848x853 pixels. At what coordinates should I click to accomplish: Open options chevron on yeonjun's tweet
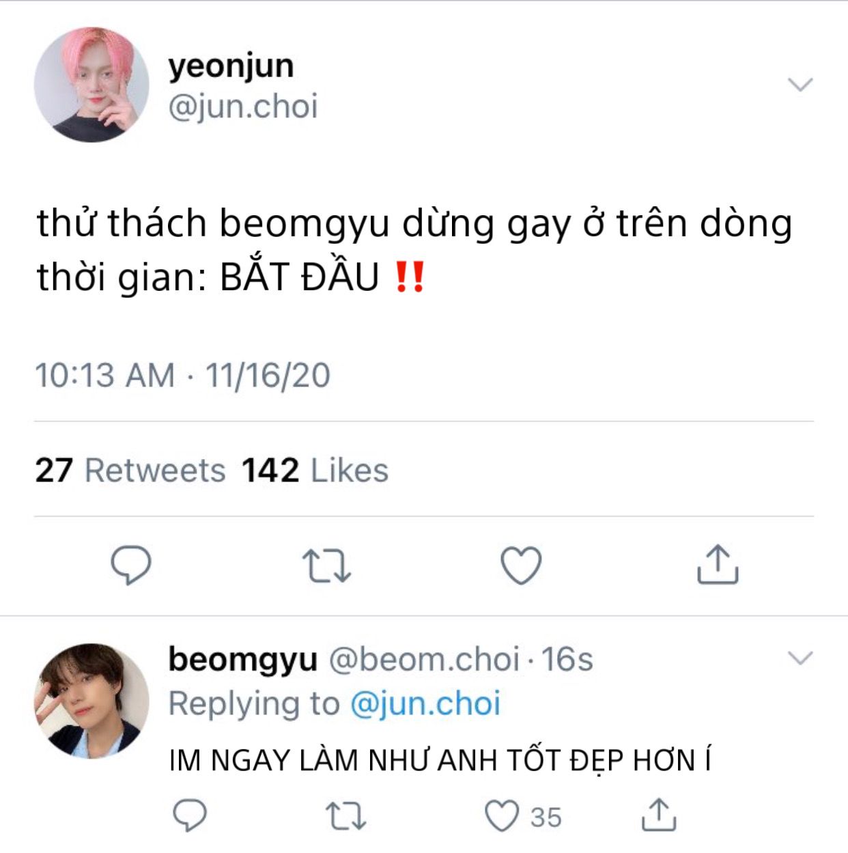coord(800,85)
